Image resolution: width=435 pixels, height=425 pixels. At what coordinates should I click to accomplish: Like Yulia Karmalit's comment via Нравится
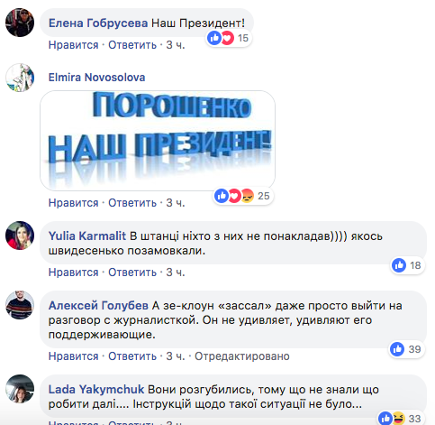(x=74, y=273)
